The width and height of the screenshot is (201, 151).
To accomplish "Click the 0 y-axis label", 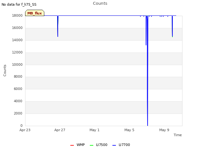I will 21,126.
